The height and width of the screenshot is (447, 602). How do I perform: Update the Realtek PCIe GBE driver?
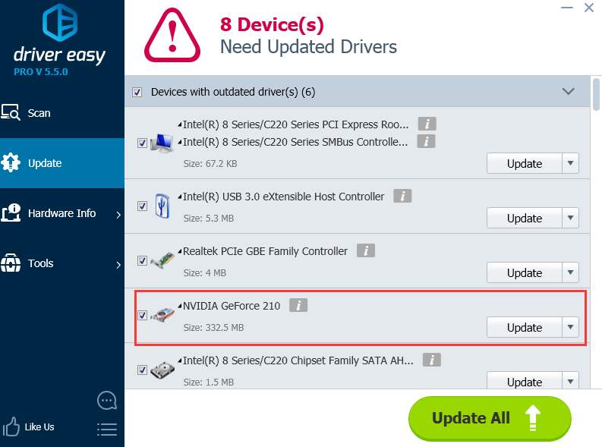pos(525,272)
